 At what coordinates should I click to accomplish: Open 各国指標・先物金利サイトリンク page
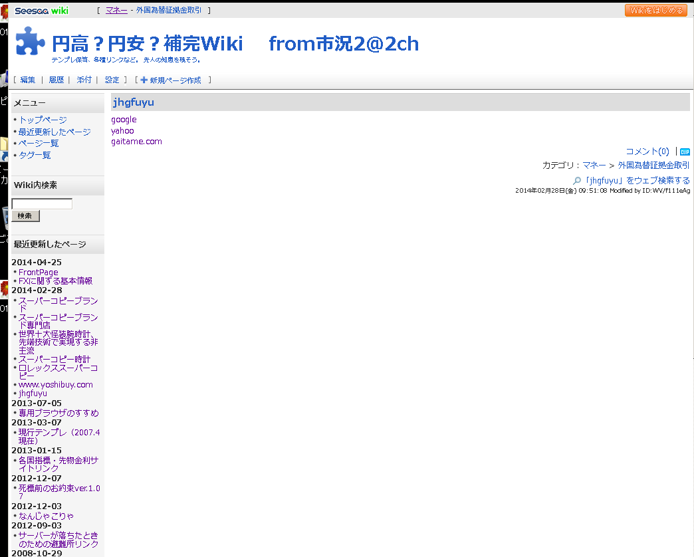58,464
